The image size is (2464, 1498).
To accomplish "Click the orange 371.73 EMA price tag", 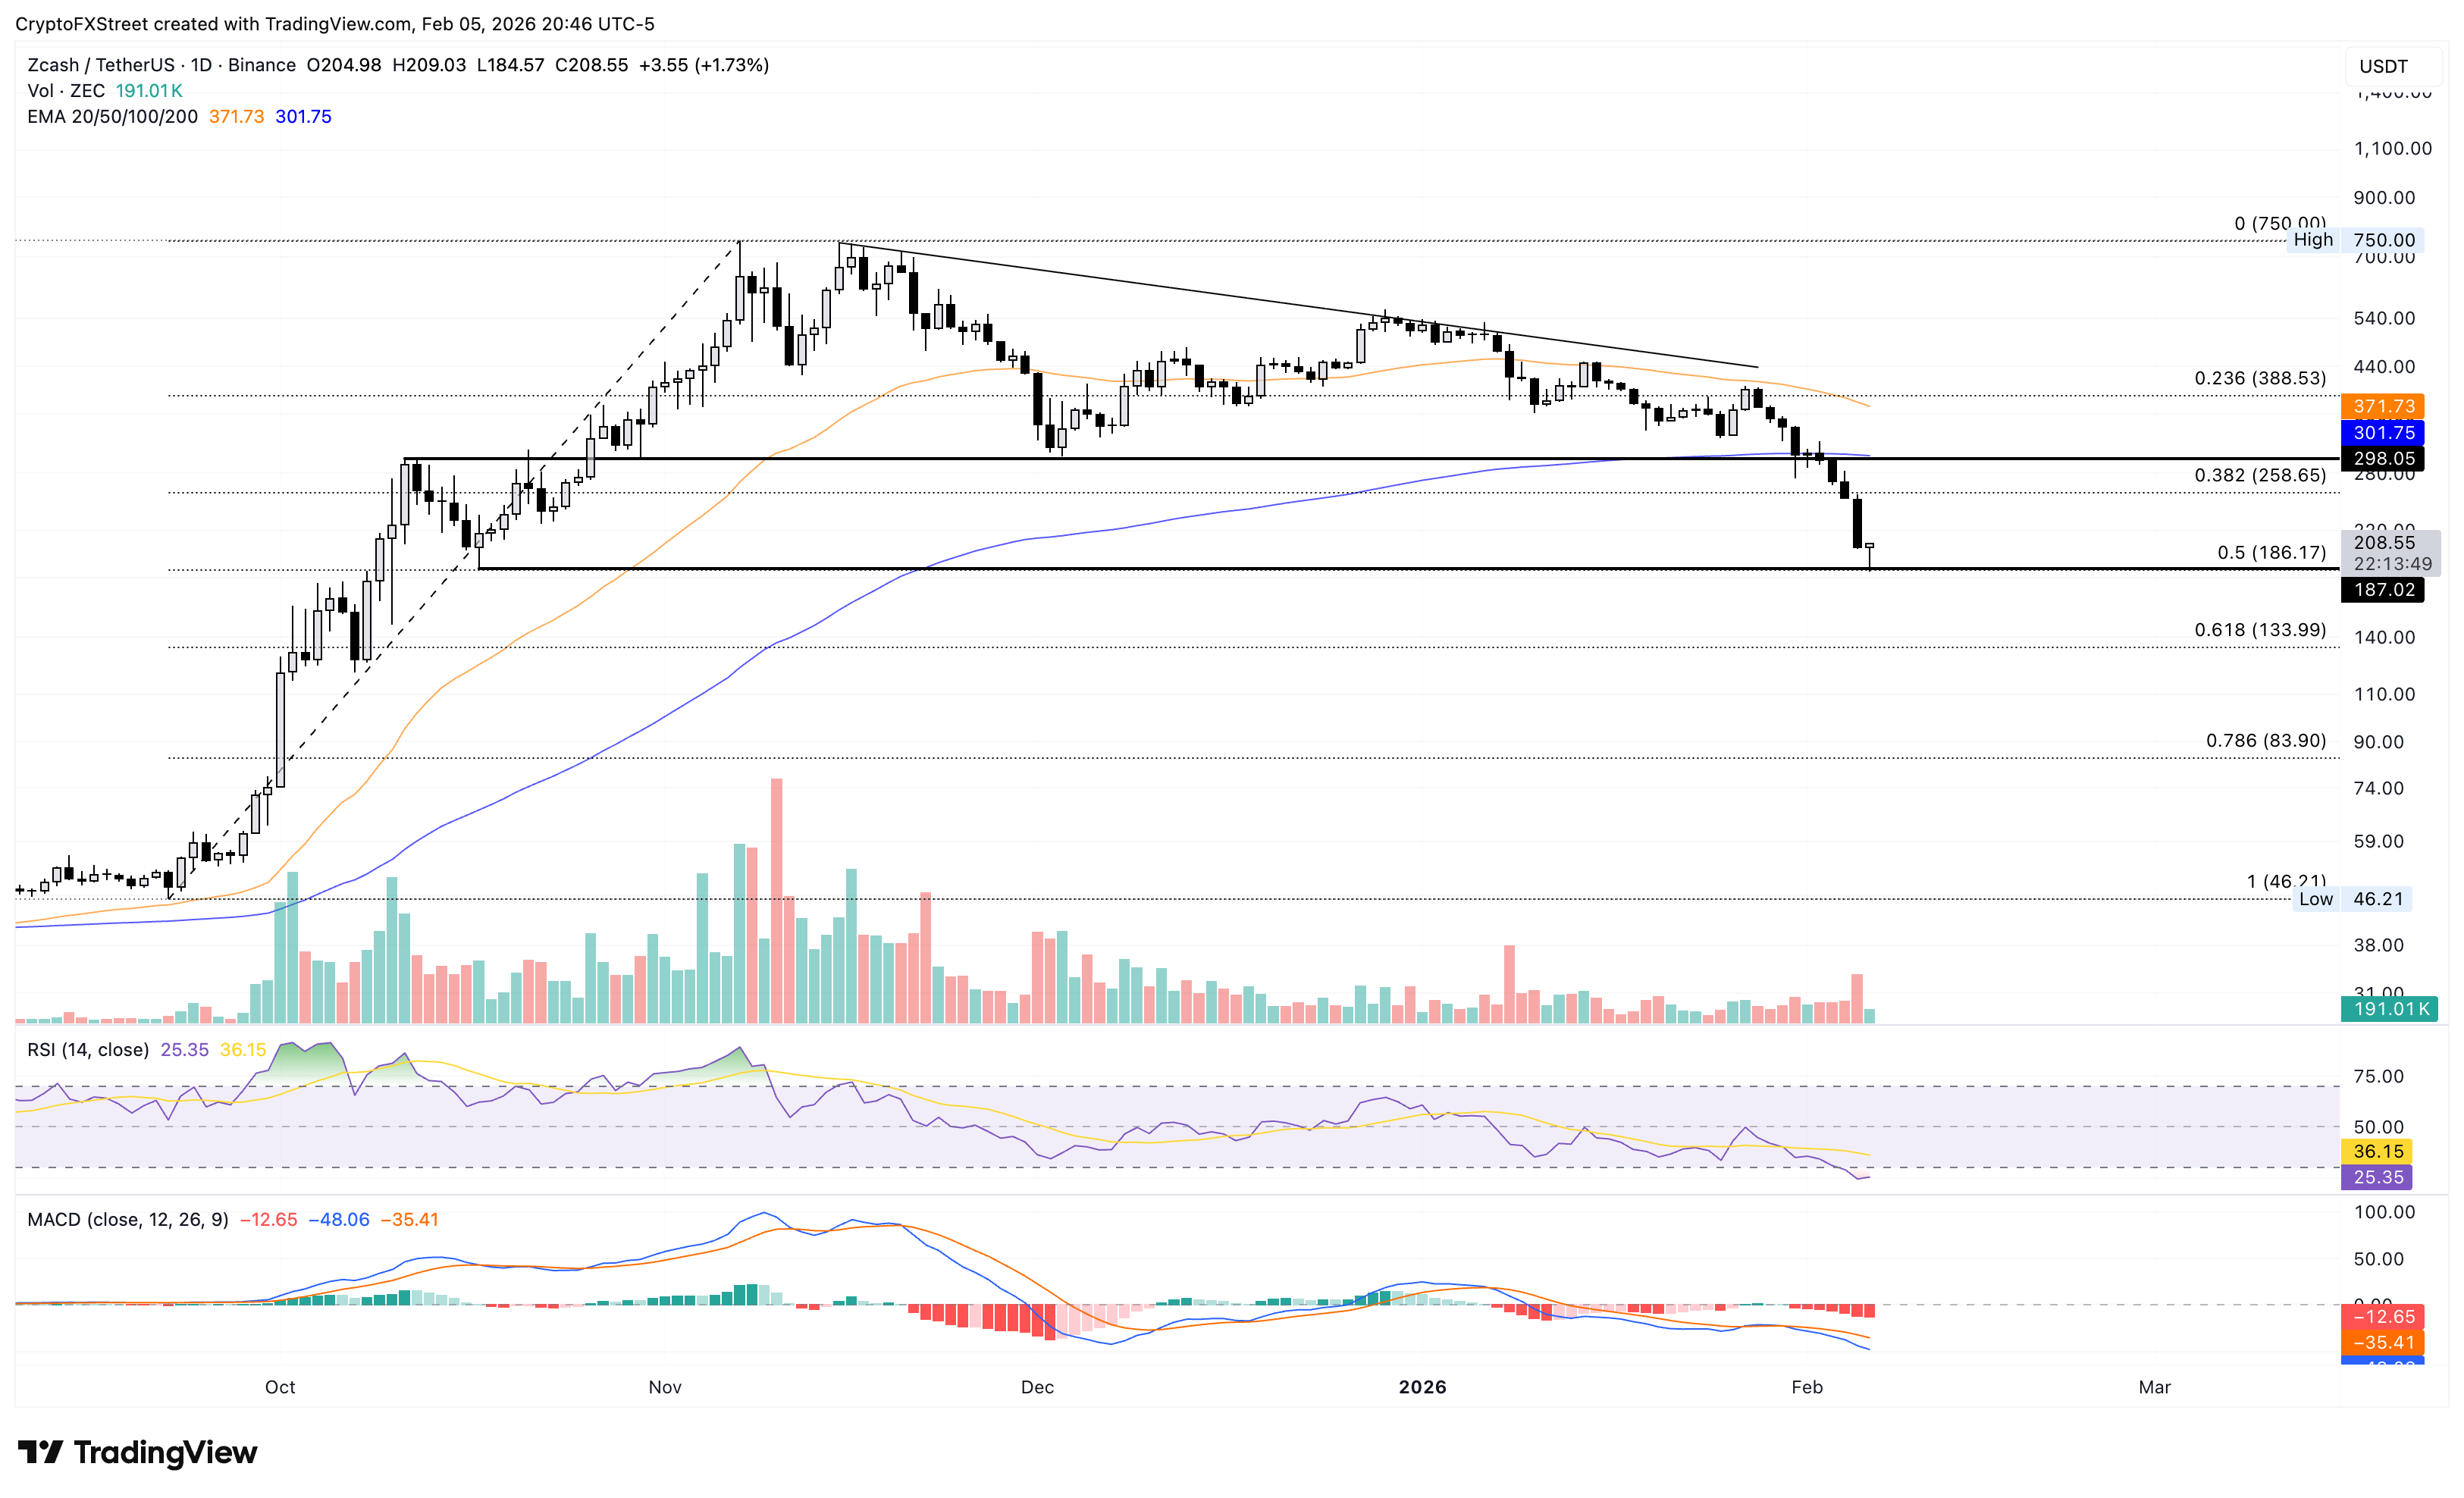I will (2382, 406).
